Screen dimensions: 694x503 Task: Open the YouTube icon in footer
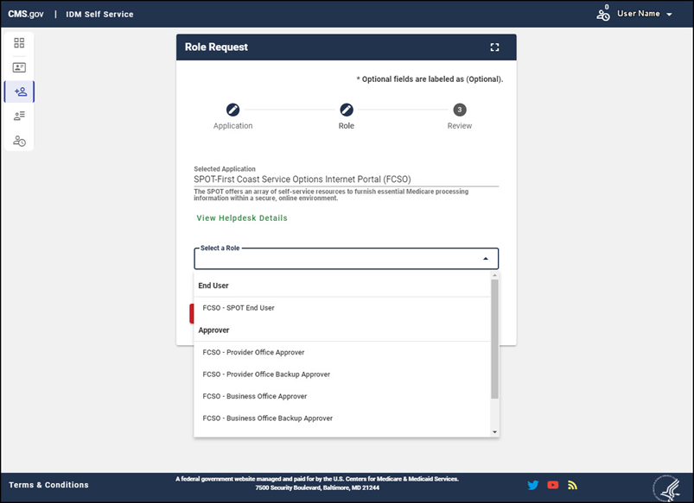coord(553,485)
